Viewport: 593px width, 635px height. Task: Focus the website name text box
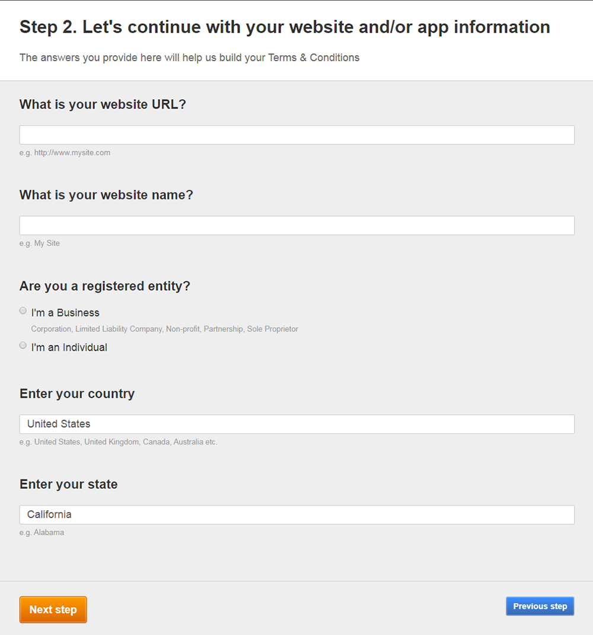coord(296,225)
